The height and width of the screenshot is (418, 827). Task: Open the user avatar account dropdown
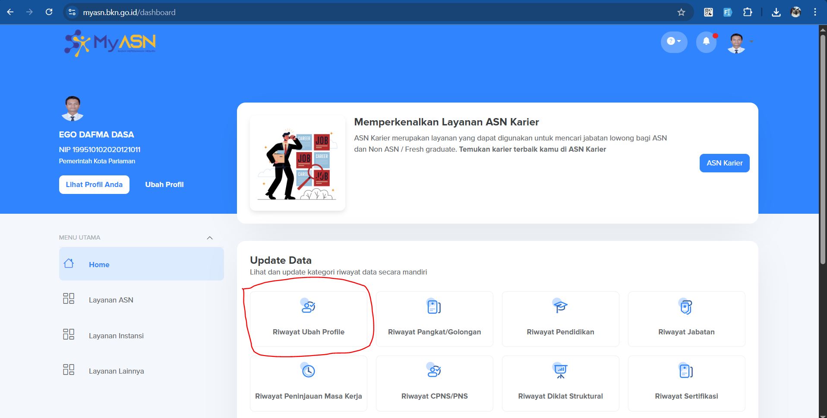[740, 43]
